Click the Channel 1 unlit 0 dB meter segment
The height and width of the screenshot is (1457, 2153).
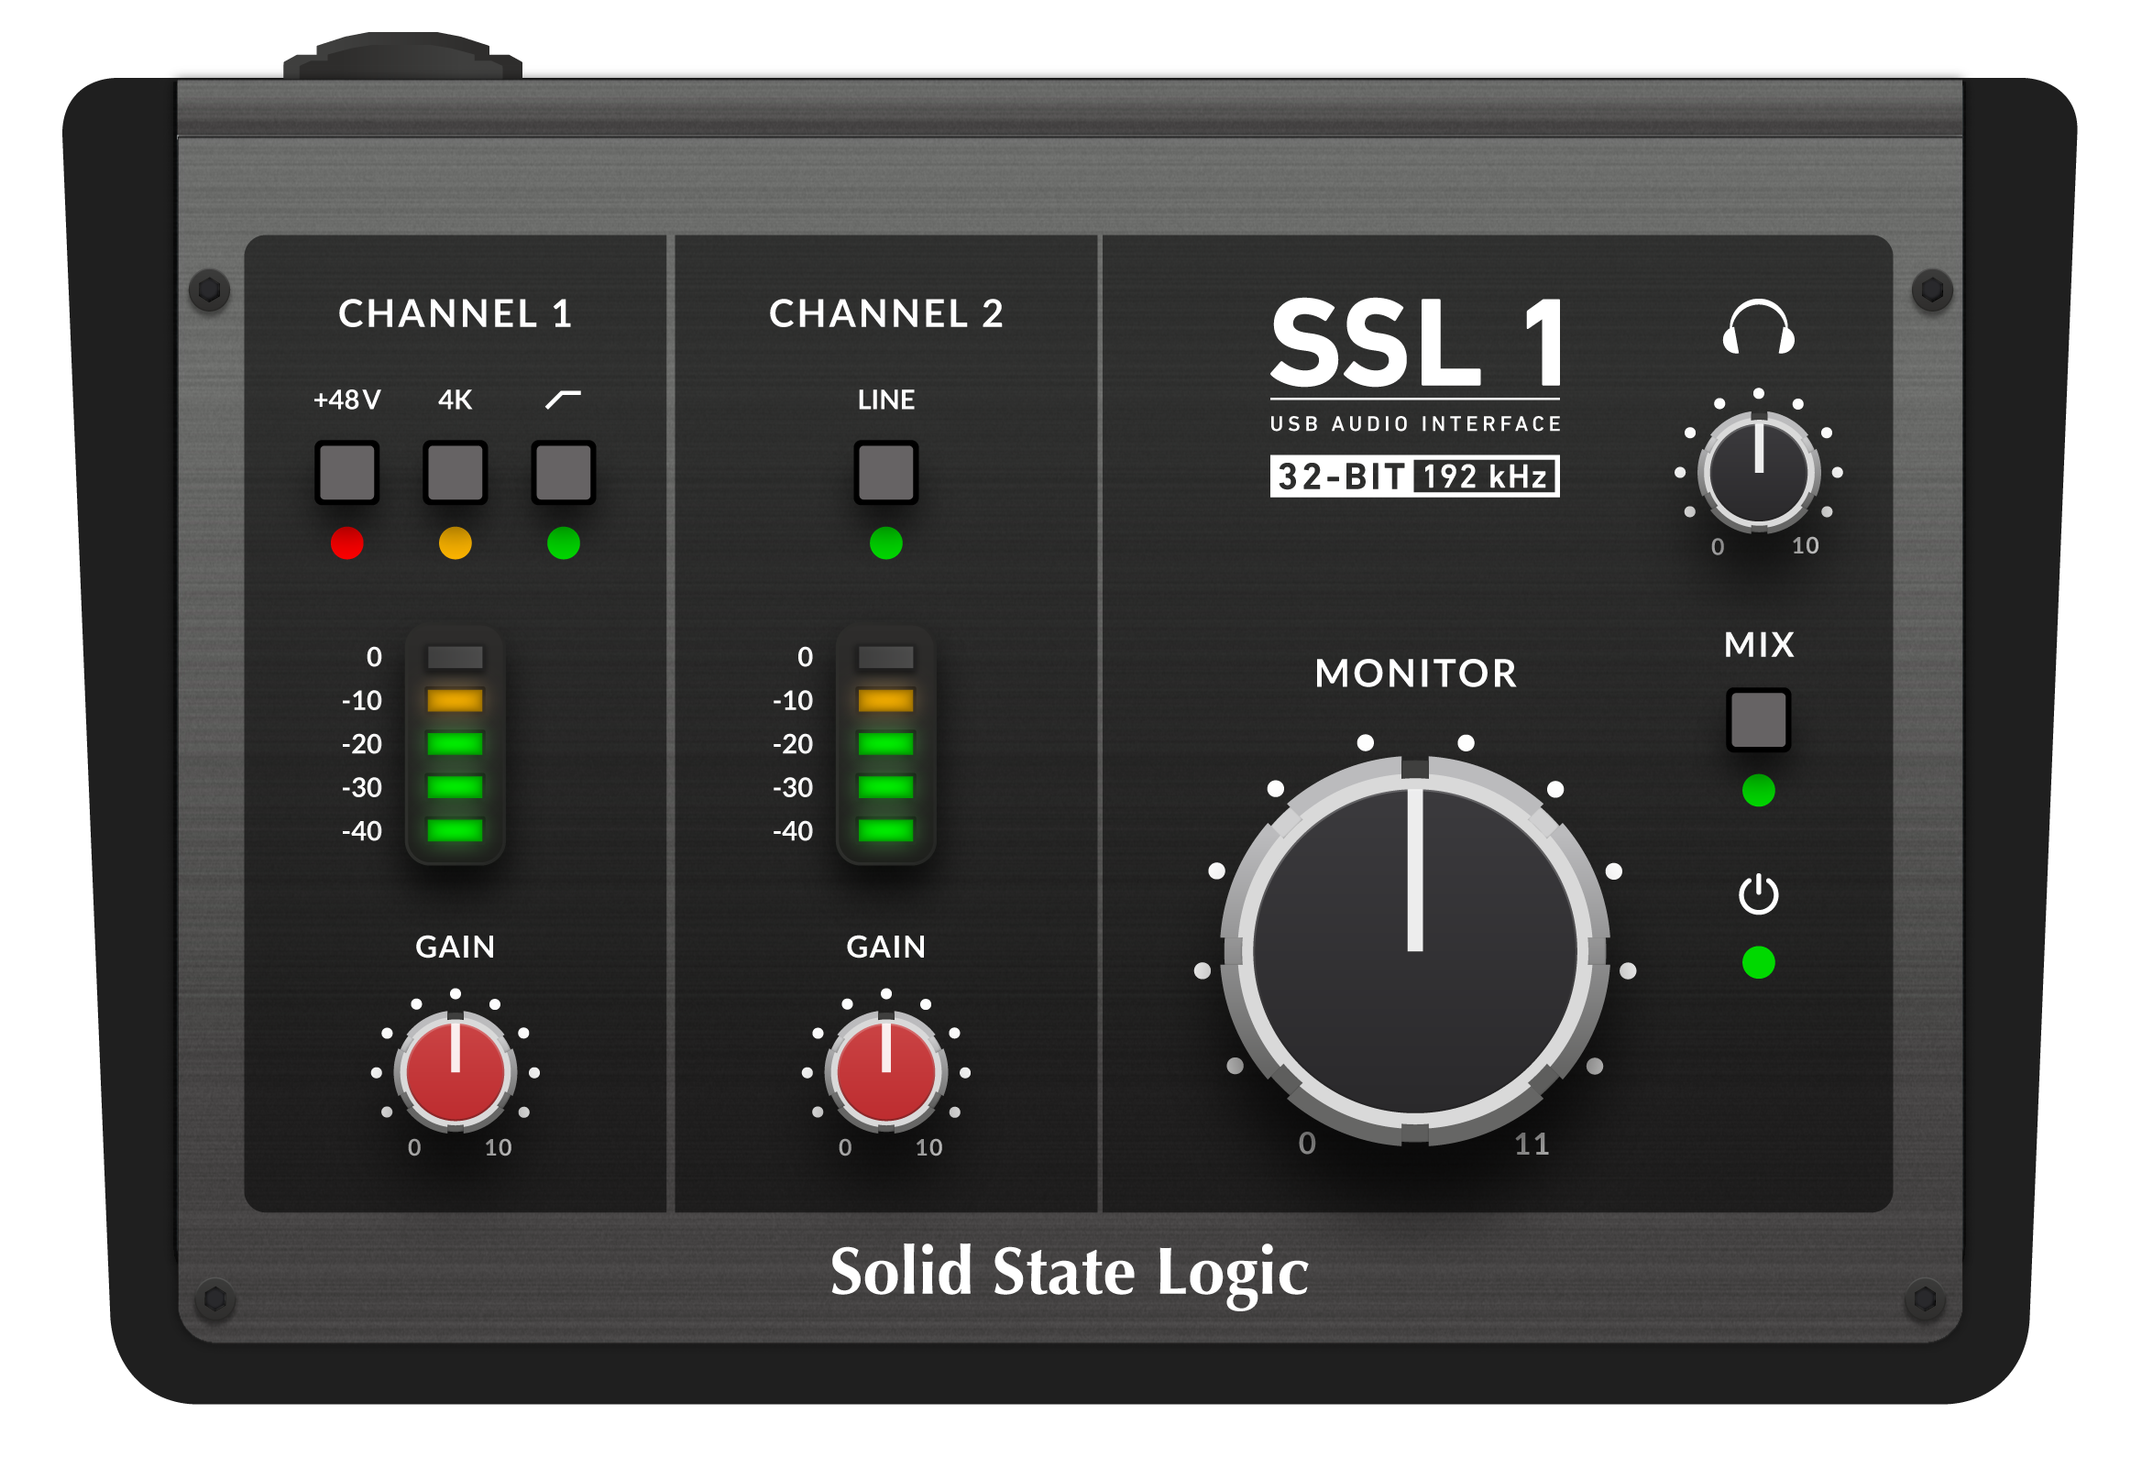point(456,659)
